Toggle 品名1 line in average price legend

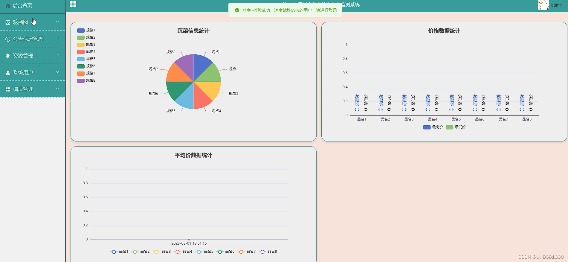tap(119, 252)
